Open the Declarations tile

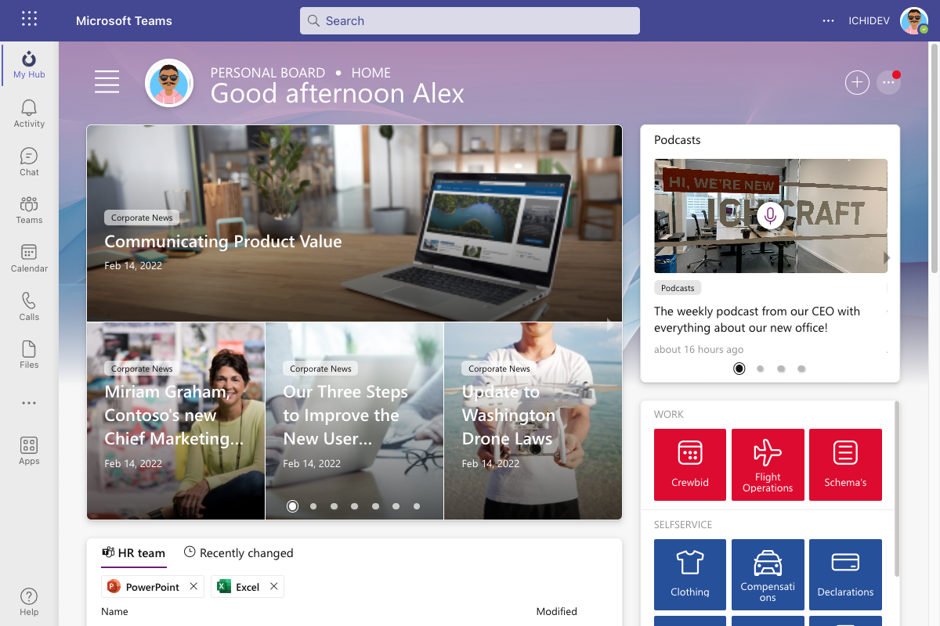tap(845, 574)
